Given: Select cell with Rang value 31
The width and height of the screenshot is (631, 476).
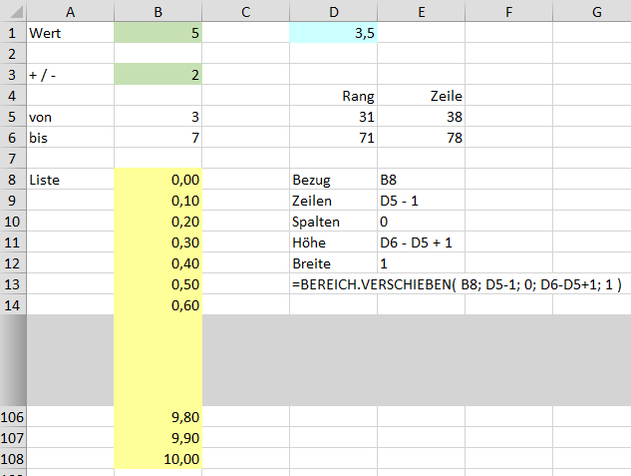Looking at the screenshot, I should tap(333, 117).
